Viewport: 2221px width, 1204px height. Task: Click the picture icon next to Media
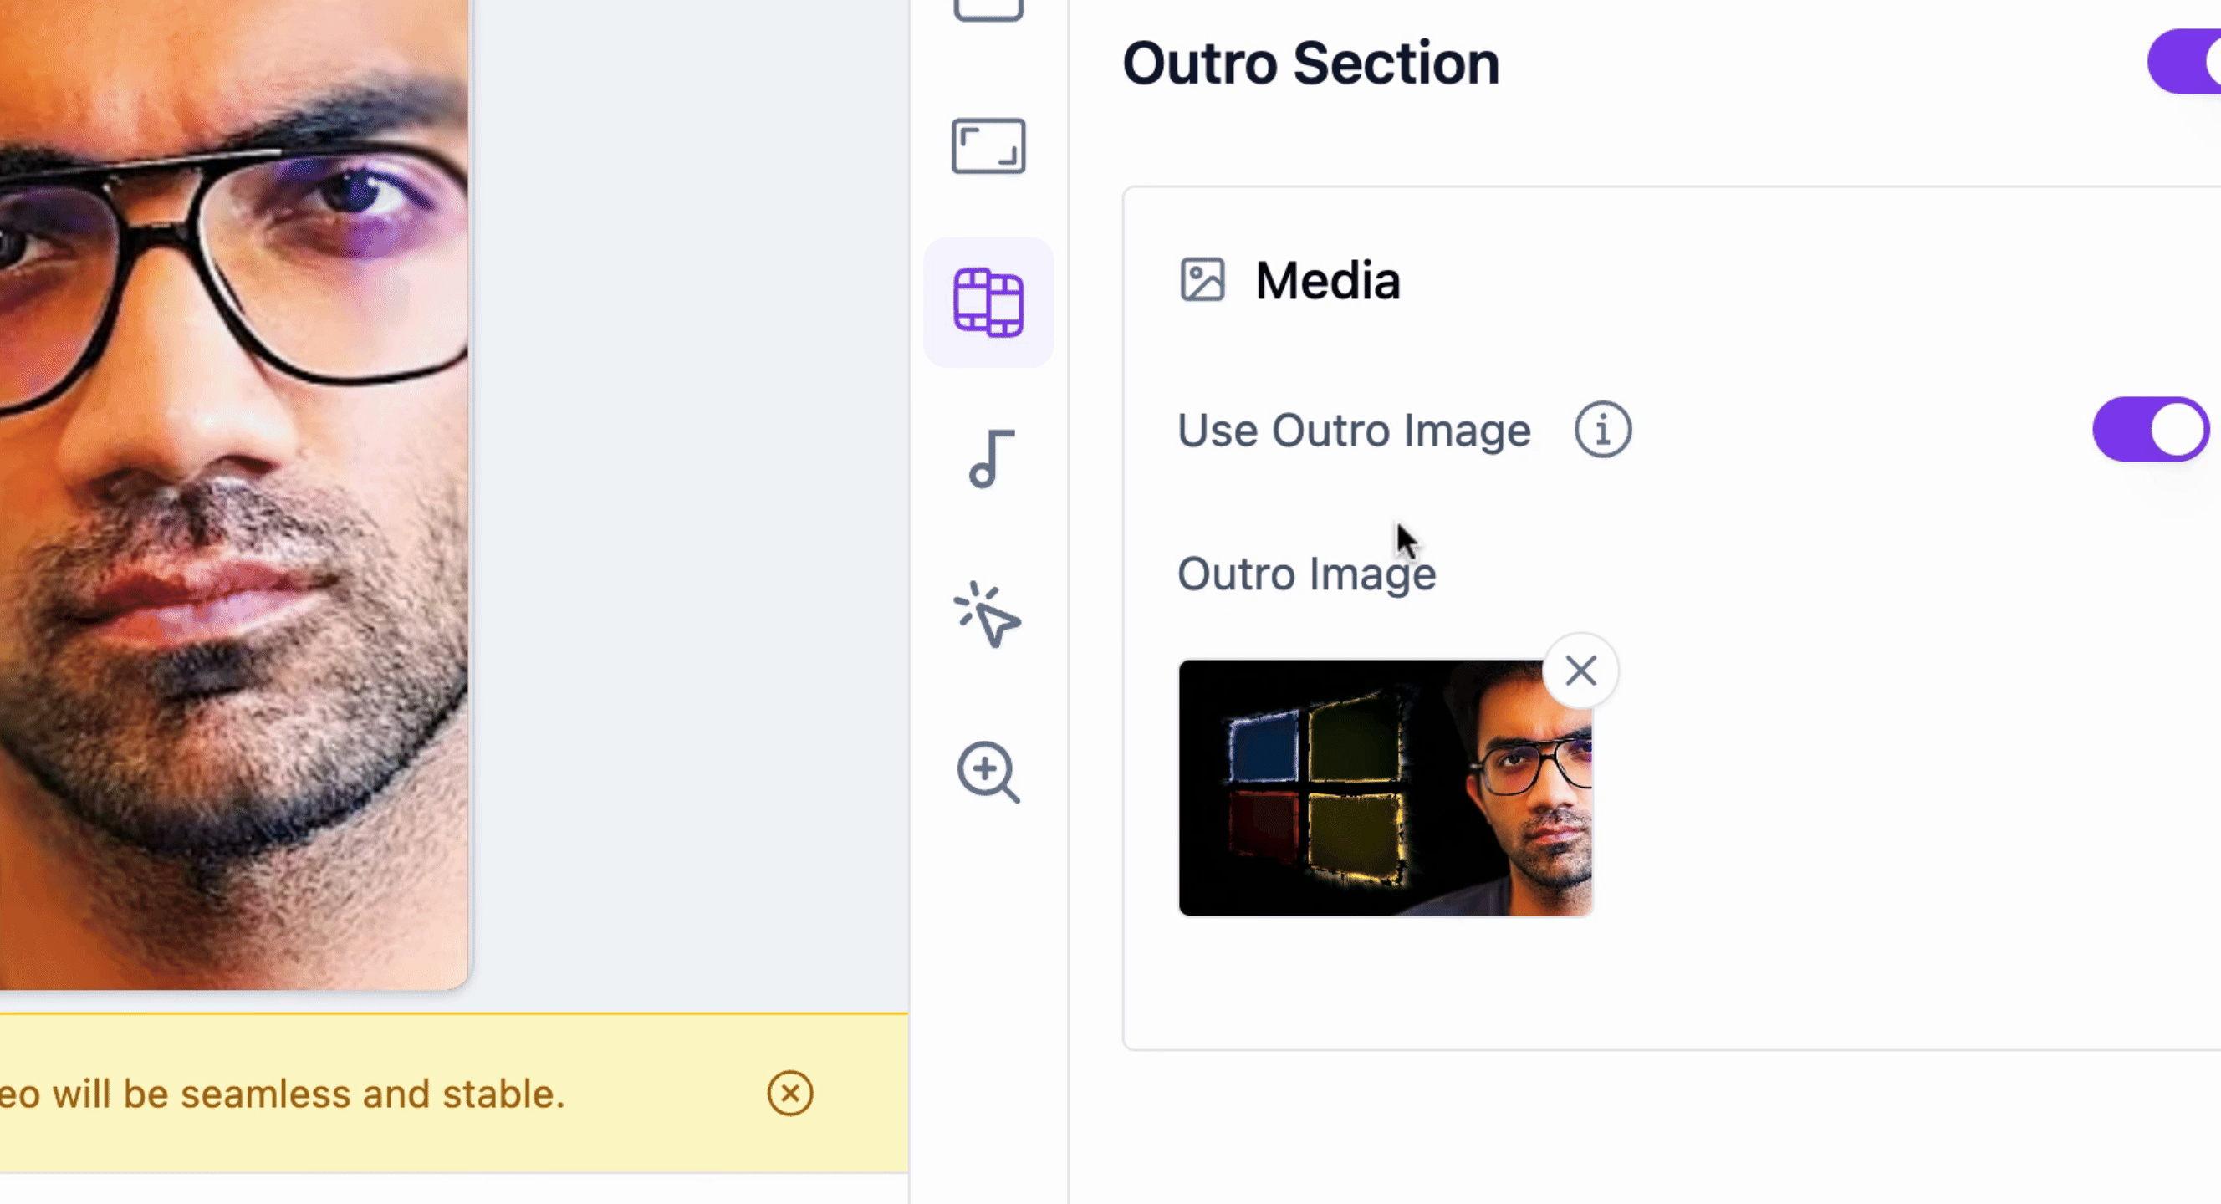tap(1201, 280)
